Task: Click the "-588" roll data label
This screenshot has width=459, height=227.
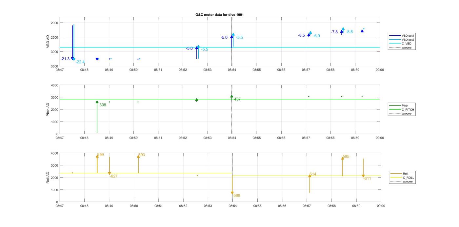Action: 236,196
